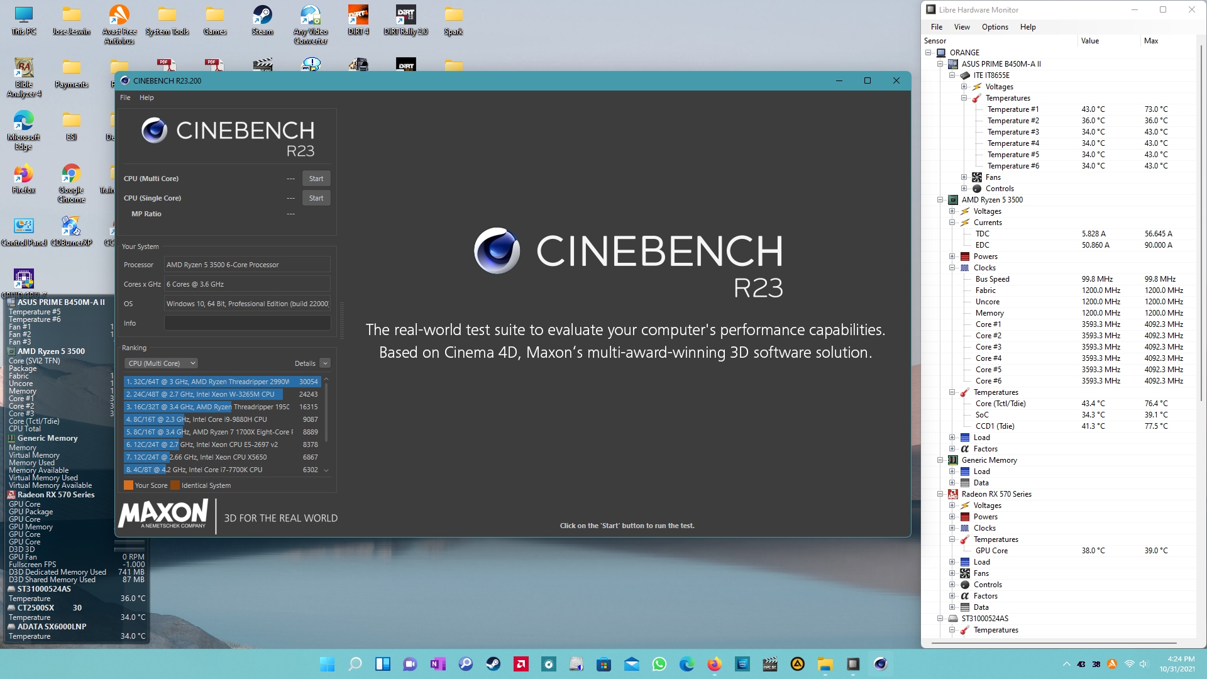Open CDBurnerXP desktop shortcut

click(x=71, y=231)
